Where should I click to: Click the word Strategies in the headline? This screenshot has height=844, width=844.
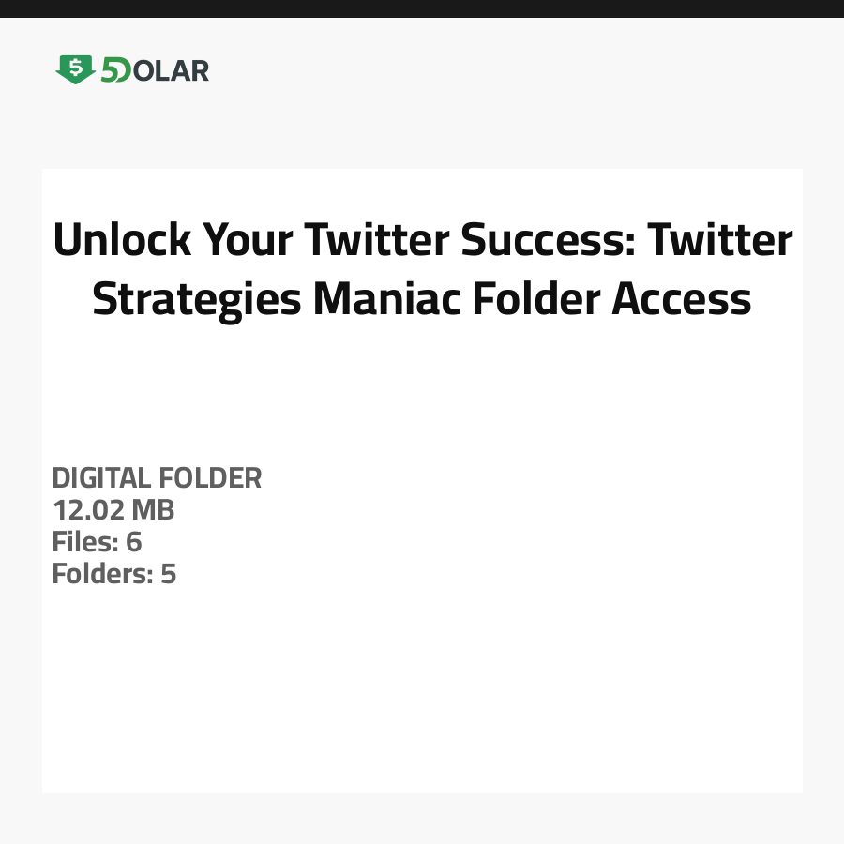click(197, 299)
